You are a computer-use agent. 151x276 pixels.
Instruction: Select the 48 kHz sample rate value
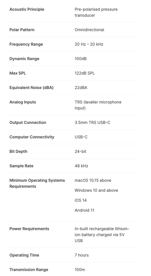[81, 166]
